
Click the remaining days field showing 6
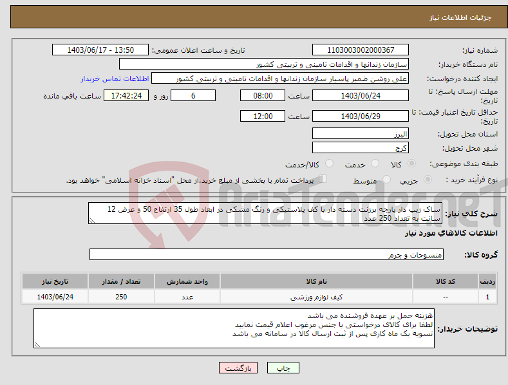tap(193, 95)
